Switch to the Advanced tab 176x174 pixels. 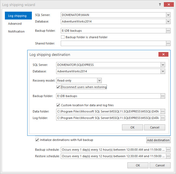point(15,24)
